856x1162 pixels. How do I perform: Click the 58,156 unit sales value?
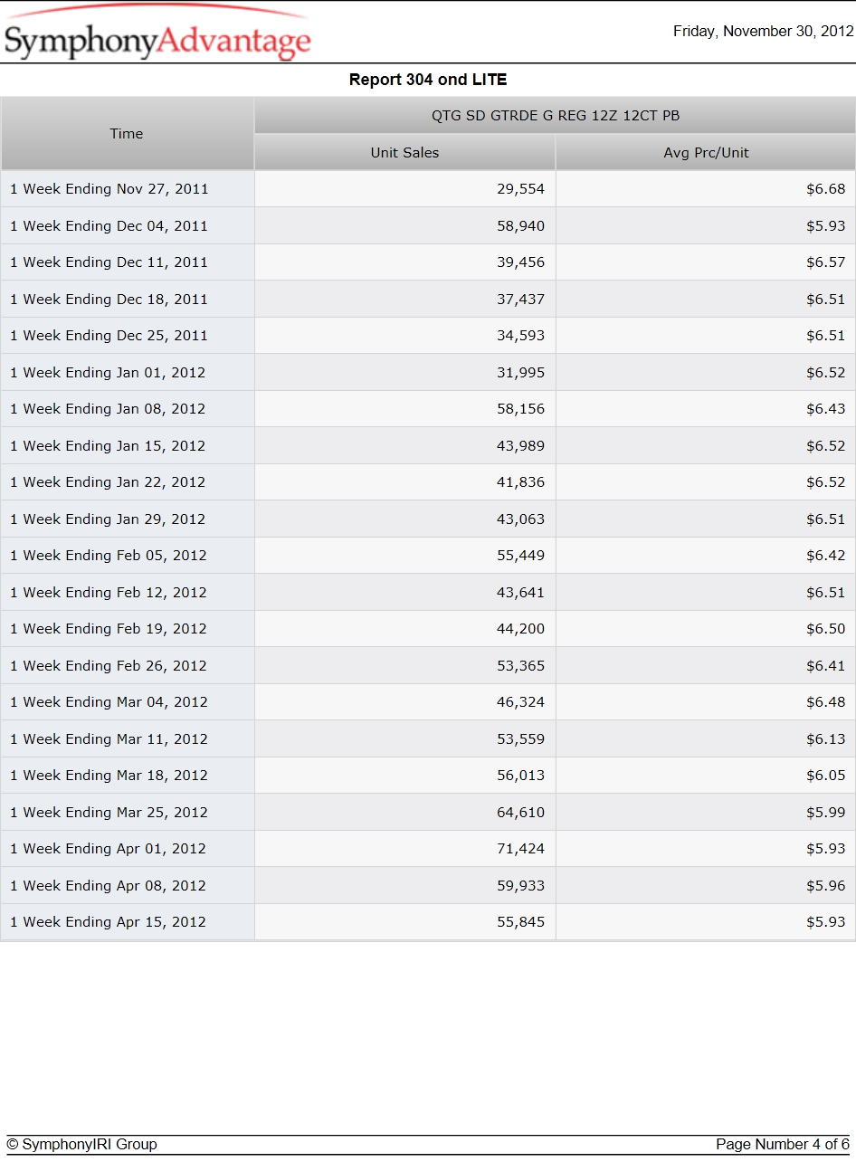(520, 409)
